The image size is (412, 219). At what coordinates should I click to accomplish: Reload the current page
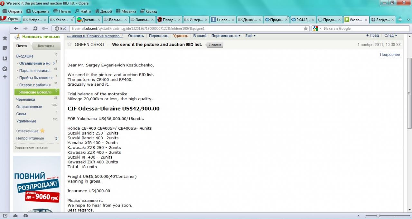coord(35,29)
